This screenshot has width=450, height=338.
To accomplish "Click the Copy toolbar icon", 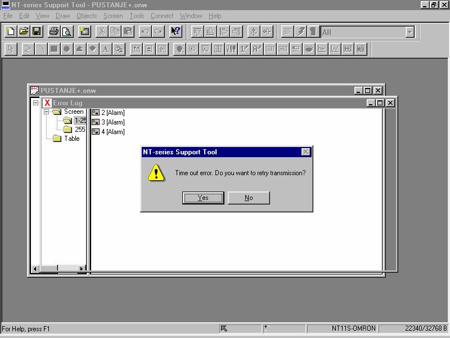I will point(115,32).
